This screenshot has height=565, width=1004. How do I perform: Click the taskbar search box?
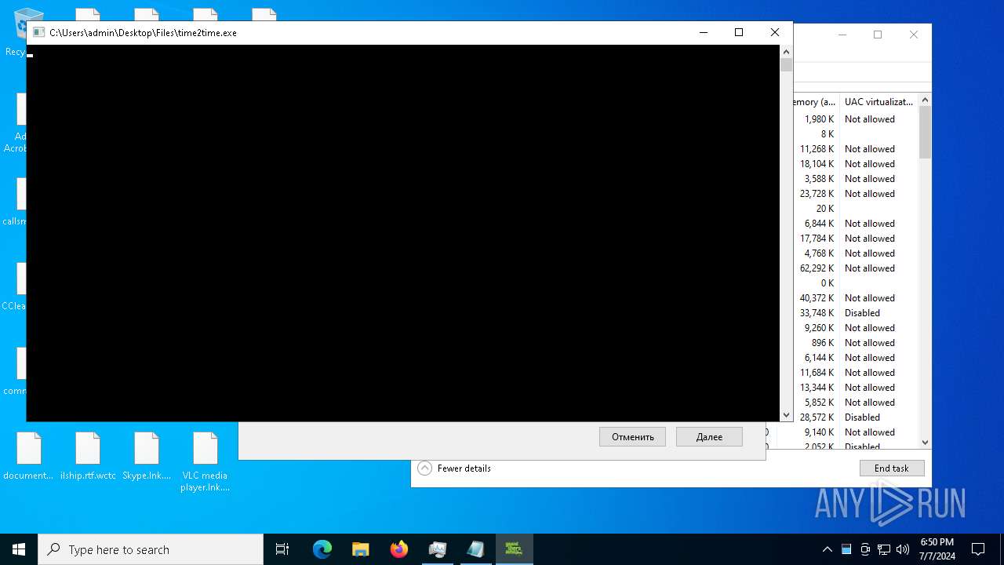[x=151, y=549]
